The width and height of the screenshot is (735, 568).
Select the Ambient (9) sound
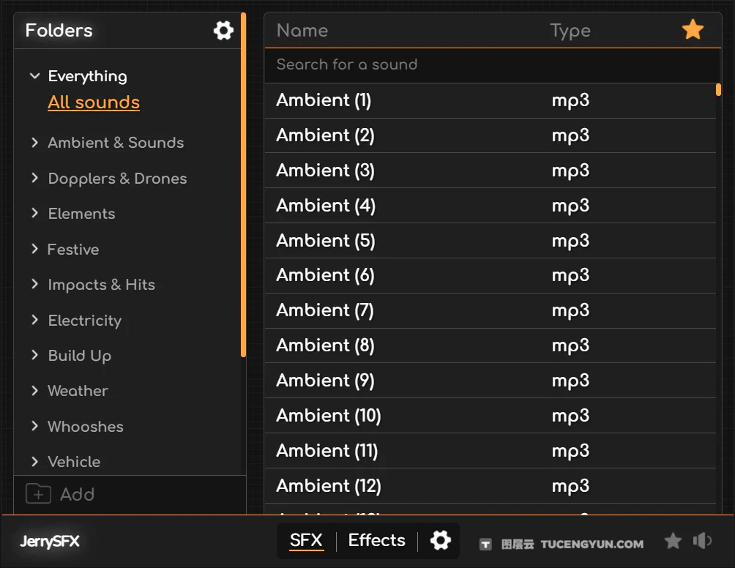[490, 381]
